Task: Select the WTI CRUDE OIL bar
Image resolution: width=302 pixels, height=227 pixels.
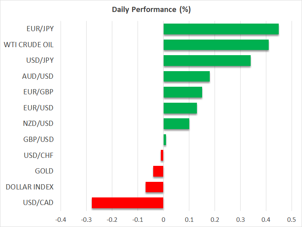Action: (x=216, y=45)
